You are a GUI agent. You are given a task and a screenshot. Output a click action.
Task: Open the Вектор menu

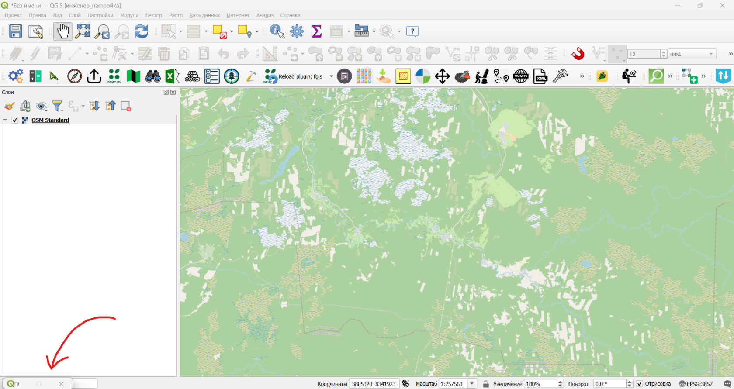153,15
